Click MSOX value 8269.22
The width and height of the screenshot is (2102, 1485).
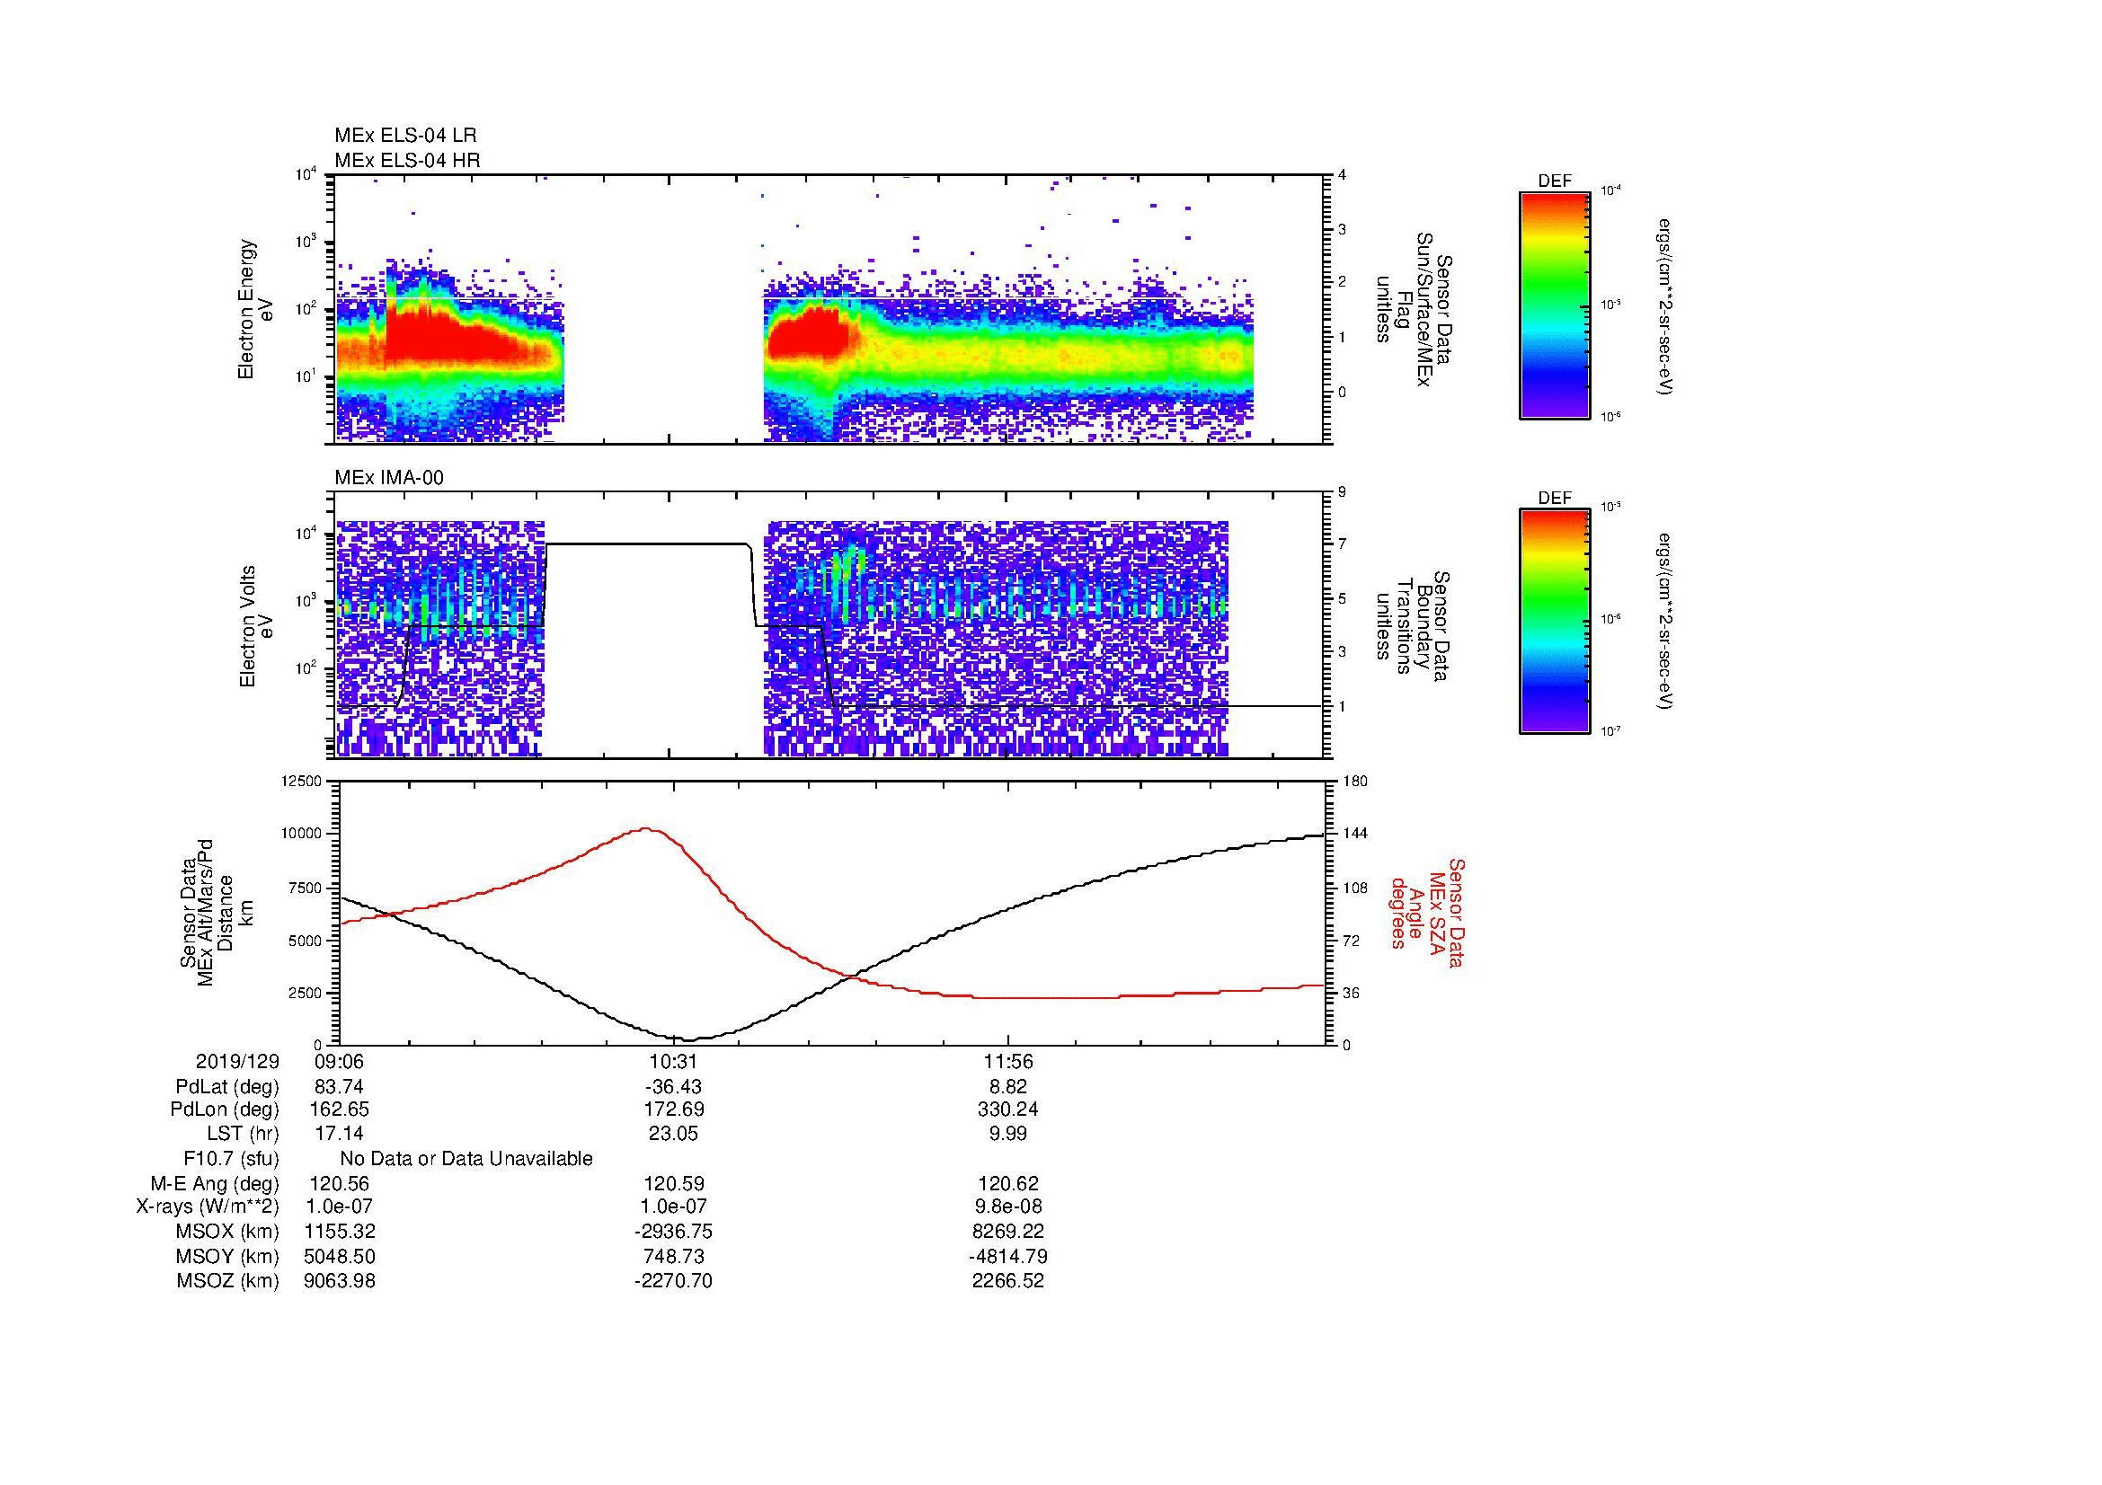coord(1008,1232)
